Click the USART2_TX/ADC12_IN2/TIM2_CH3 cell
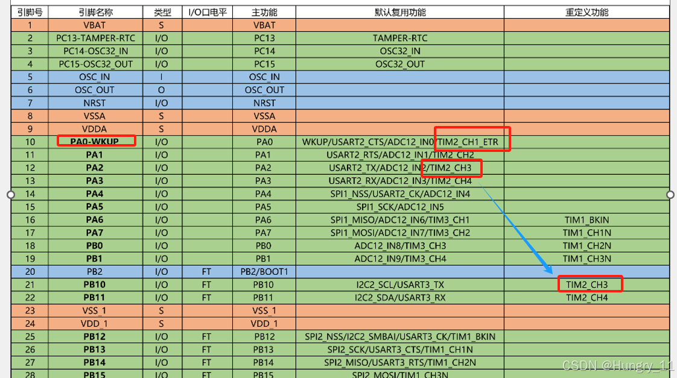677x378 pixels. tap(400, 168)
